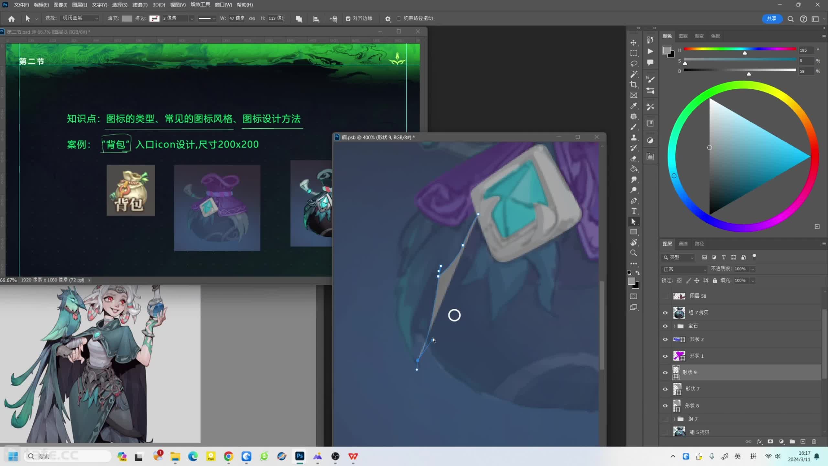
Task: Swap foreground and background colors
Action: point(637,273)
